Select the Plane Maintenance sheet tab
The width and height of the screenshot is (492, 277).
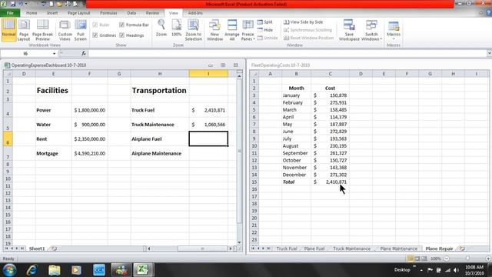click(399, 249)
